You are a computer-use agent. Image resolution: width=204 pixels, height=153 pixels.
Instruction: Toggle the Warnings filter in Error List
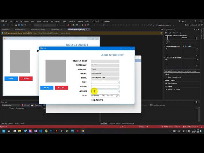(x=36, y=105)
